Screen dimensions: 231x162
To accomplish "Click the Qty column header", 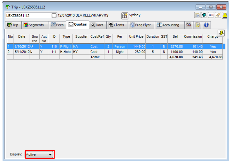I will [108, 39].
